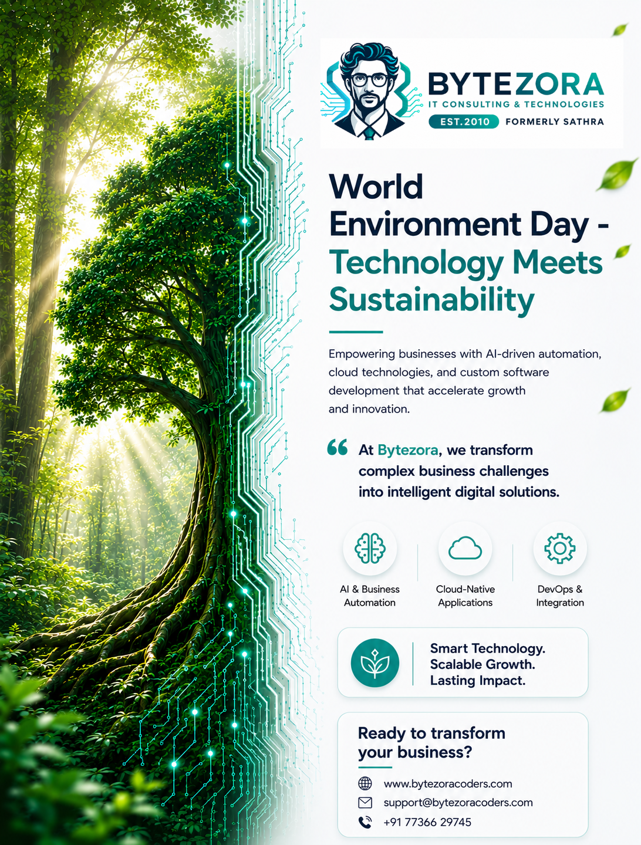
Task: Click the 'FORMERLY SATHRA' text
Action: coord(555,121)
